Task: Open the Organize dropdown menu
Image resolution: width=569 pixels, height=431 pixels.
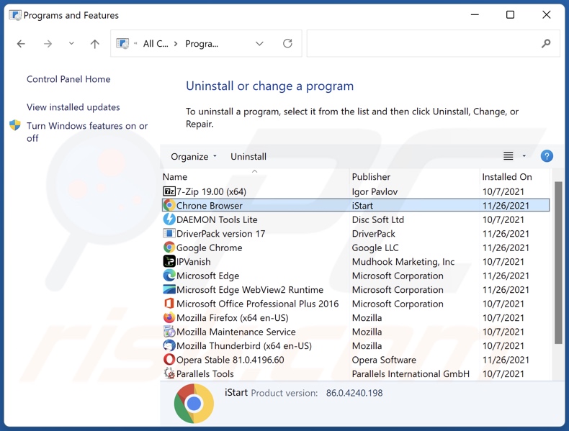Action: pyautogui.click(x=194, y=157)
